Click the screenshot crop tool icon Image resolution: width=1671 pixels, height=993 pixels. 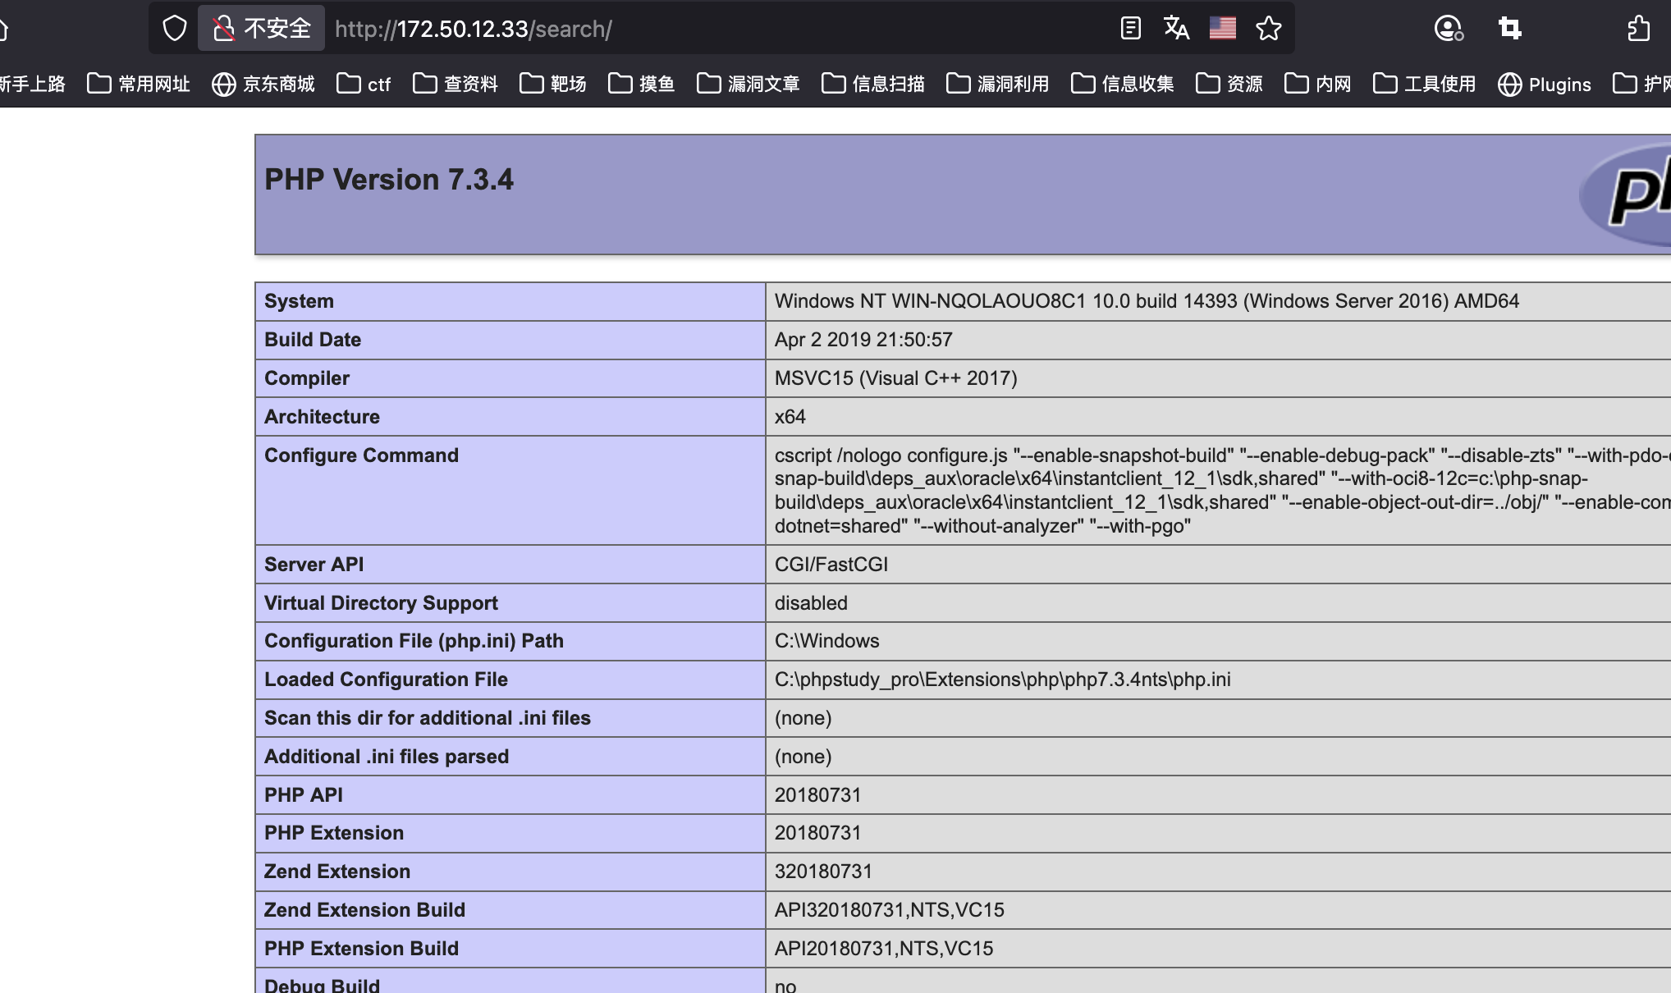click(1510, 29)
